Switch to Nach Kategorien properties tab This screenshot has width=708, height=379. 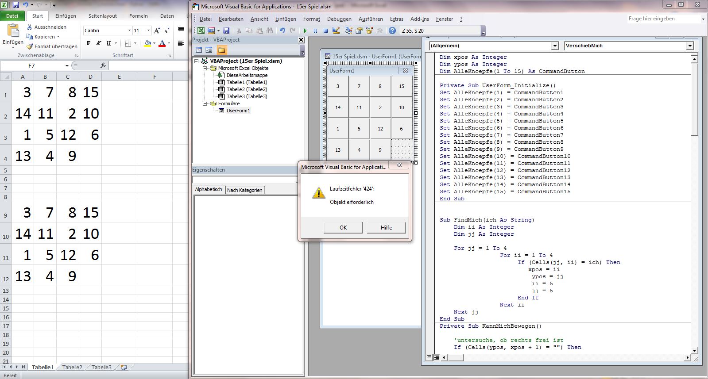tap(245, 190)
